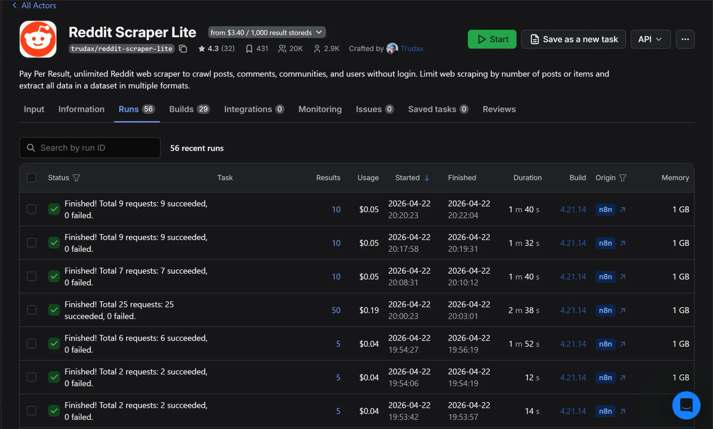Image resolution: width=713 pixels, height=429 pixels.
Task: Select the run started at 20:08:31
Action: point(31,276)
